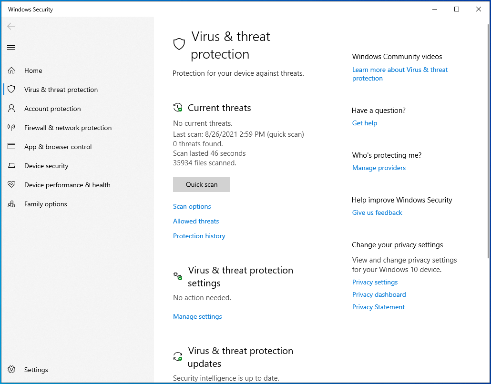Open the Settings gear icon

(11, 370)
